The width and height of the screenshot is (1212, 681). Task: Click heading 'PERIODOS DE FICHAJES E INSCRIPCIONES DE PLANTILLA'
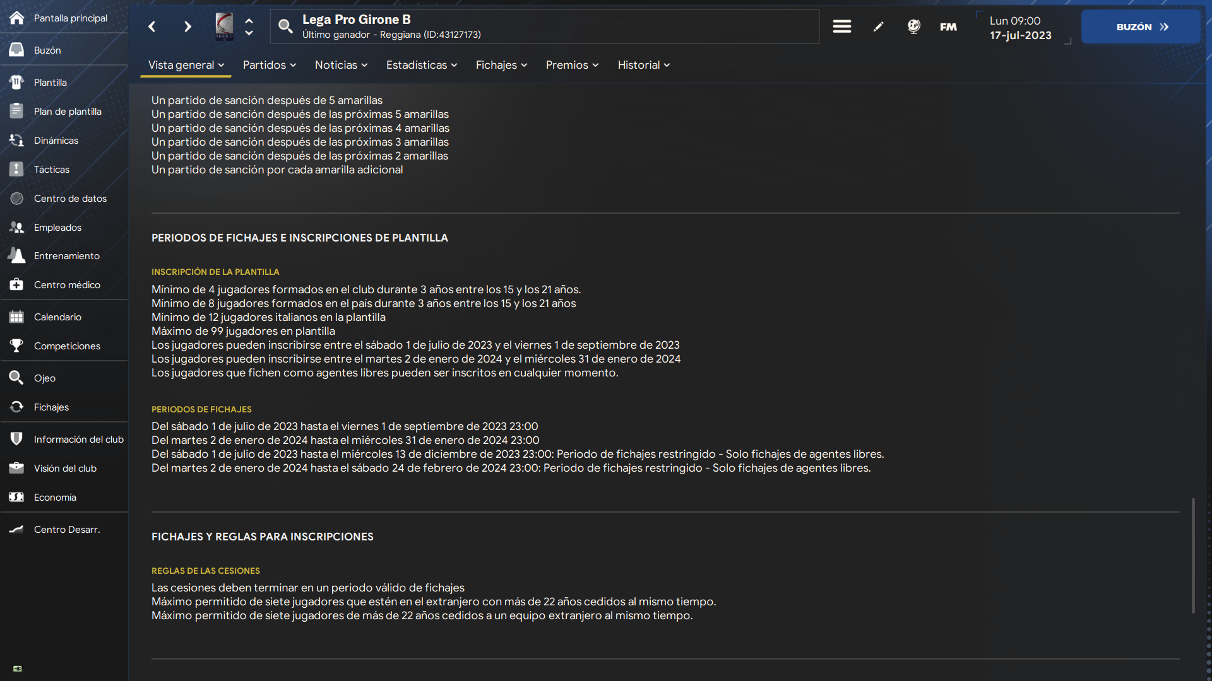(300, 238)
